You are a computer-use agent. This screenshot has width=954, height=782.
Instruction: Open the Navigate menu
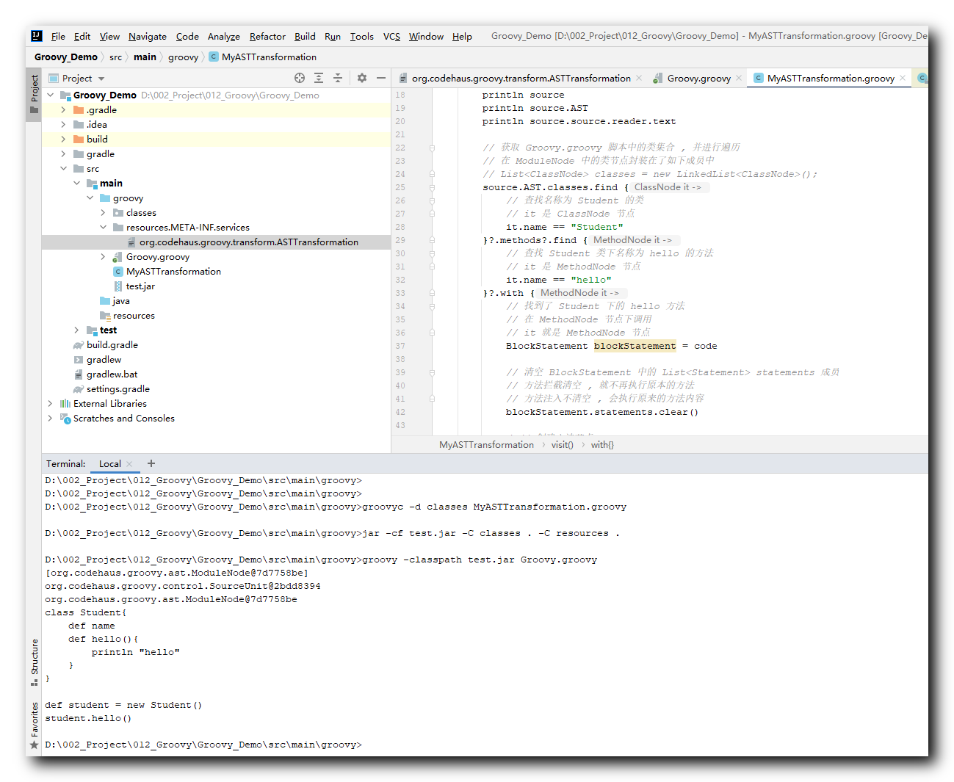tap(148, 36)
